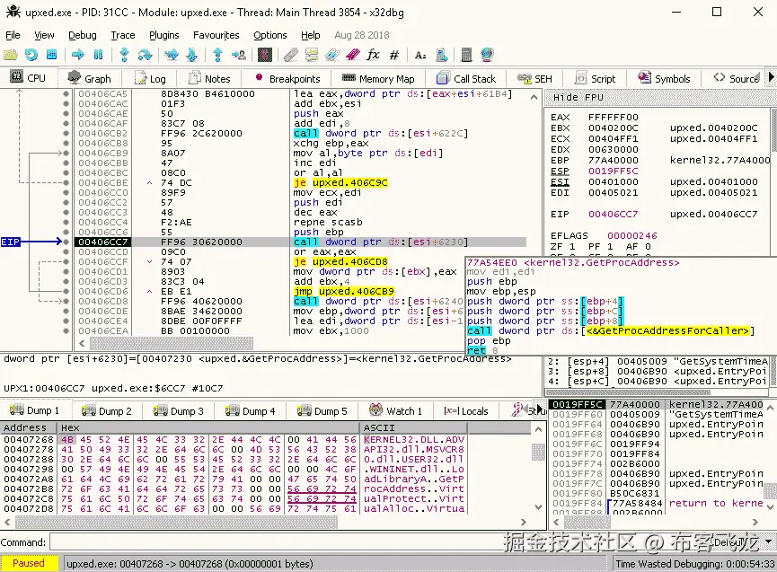Open the patches icon
This screenshot has height=572, width=777.
pyautogui.click(x=291, y=55)
